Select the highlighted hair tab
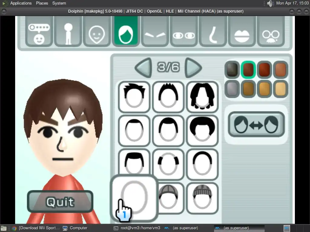This screenshot has height=232, width=310. (x=126, y=31)
